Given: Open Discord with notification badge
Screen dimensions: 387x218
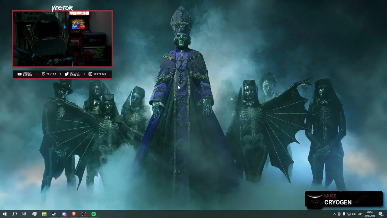Looking at the screenshot, I should point(64,214).
